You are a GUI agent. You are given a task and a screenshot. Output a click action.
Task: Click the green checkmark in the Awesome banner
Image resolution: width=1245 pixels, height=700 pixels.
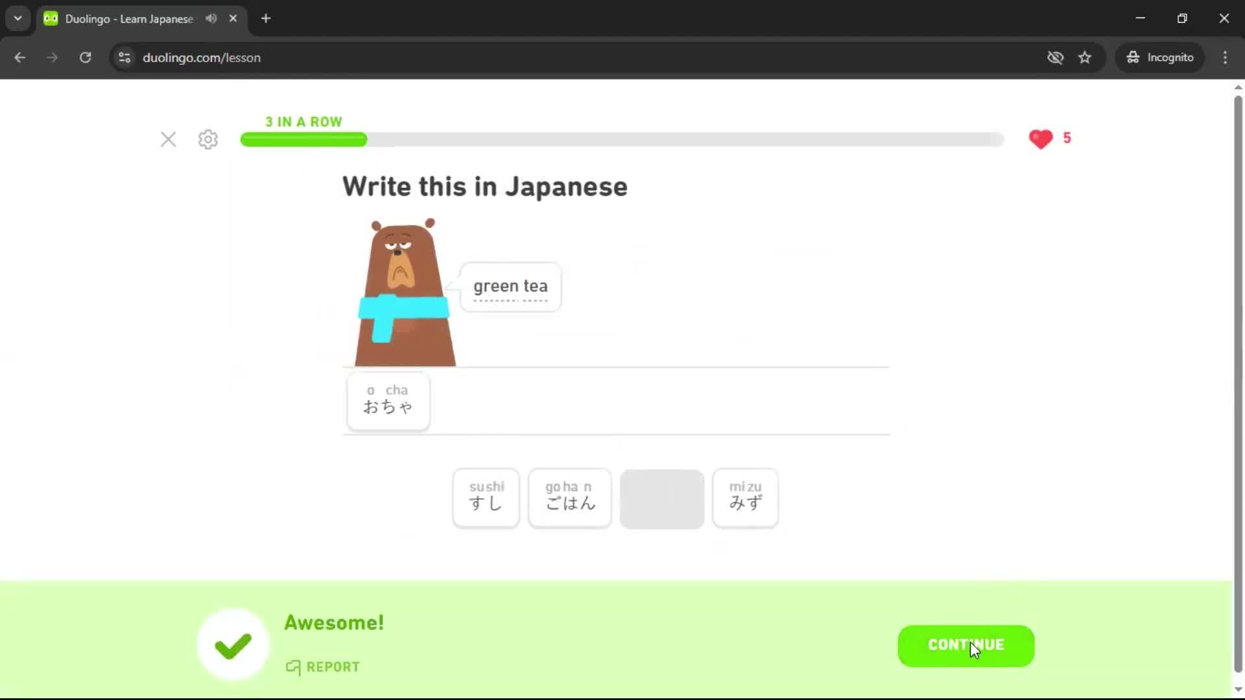(x=231, y=644)
